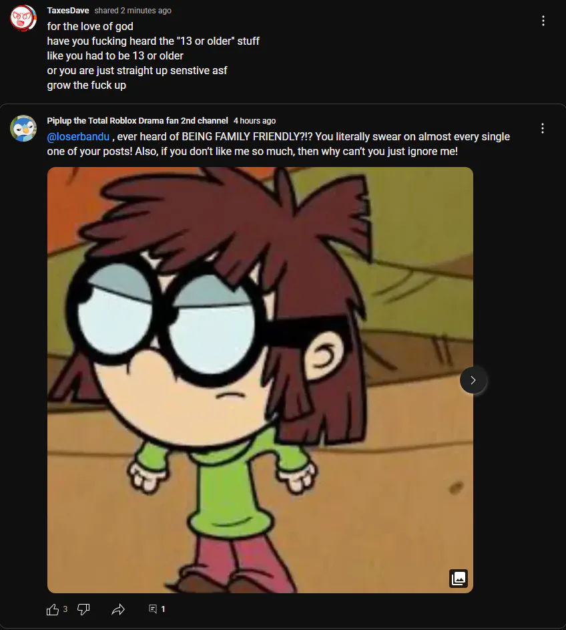This screenshot has height=630, width=566.
Task: Open Piplup channel profile avatar
Action: click(23, 128)
